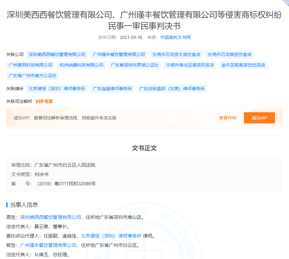Click the orange VIP专属 badge
This screenshot has height=259, width=289.
point(44,101)
